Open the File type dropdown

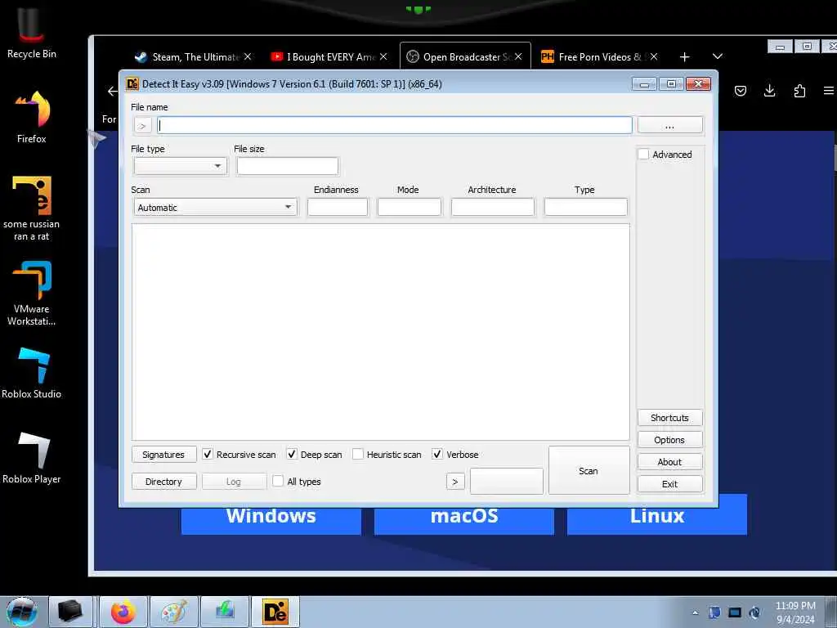click(181, 166)
